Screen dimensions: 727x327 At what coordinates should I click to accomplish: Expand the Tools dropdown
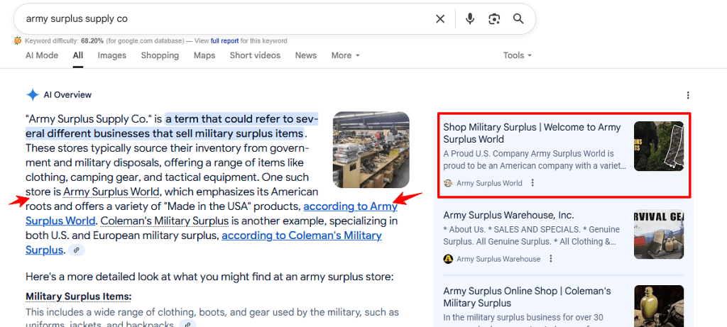click(x=518, y=55)
